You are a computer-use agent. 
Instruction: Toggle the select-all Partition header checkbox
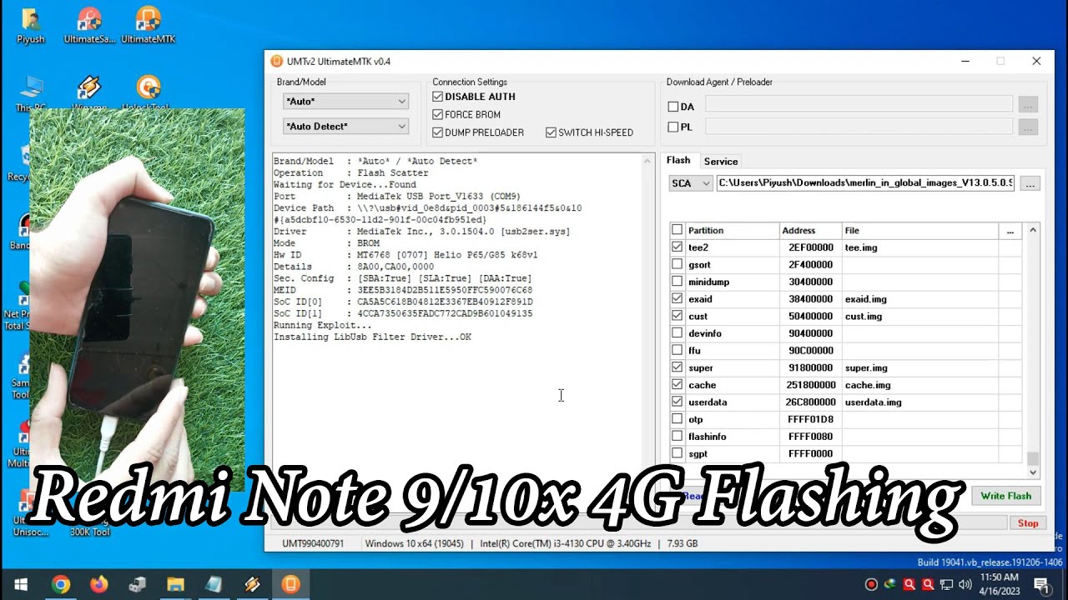point(677,230)
